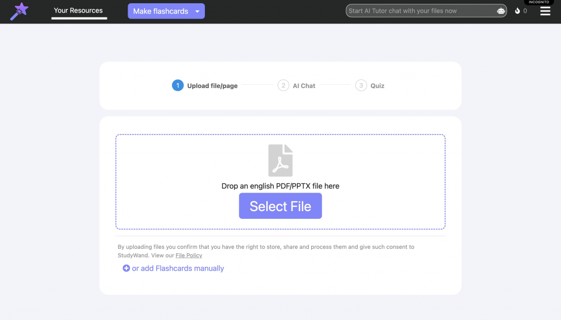Open the hamburger menu
Image resolution: width=561 pixels, height=320 pixels.
point(545,11)
